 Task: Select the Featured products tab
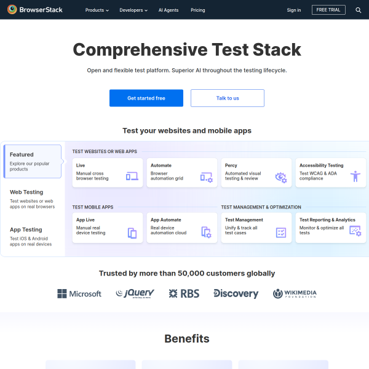[x=33, y=161]
